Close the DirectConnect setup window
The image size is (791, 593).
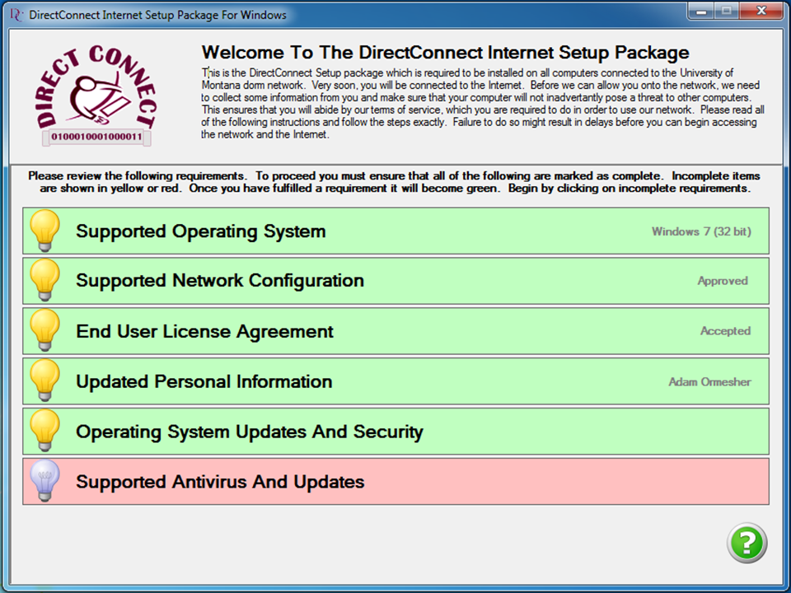tap(761, 11)
